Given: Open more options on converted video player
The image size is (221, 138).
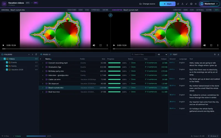Looking at the screenshot, I should tap(218, 45).
